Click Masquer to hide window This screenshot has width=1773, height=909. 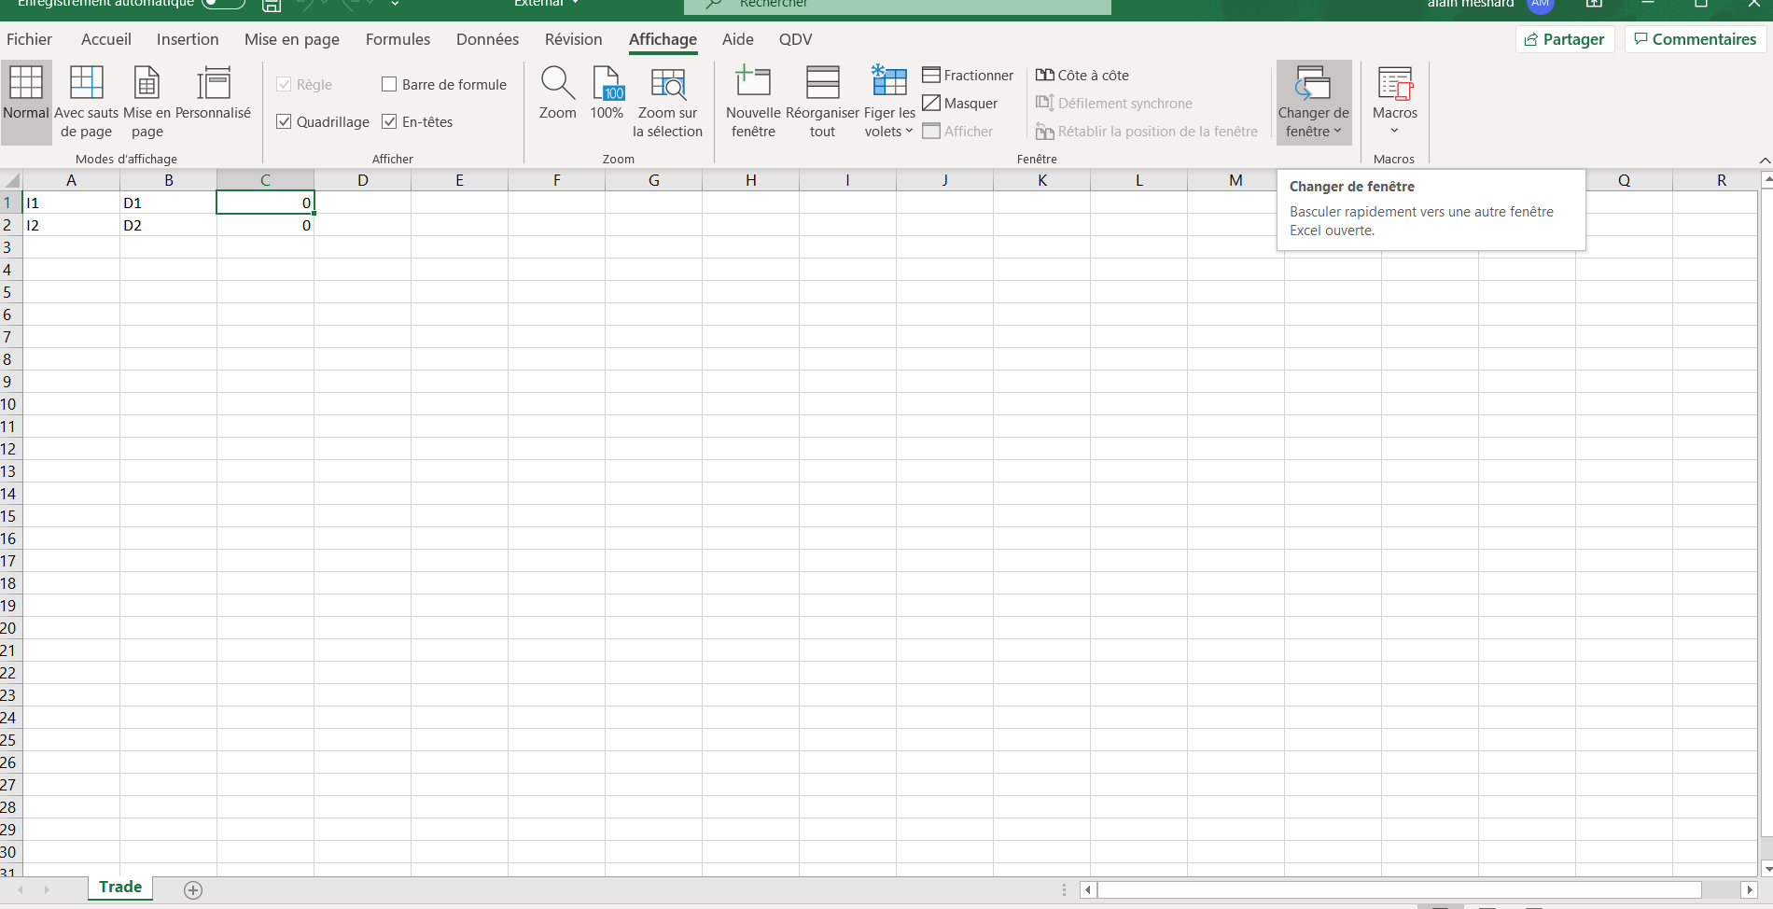tap(960, 104)
